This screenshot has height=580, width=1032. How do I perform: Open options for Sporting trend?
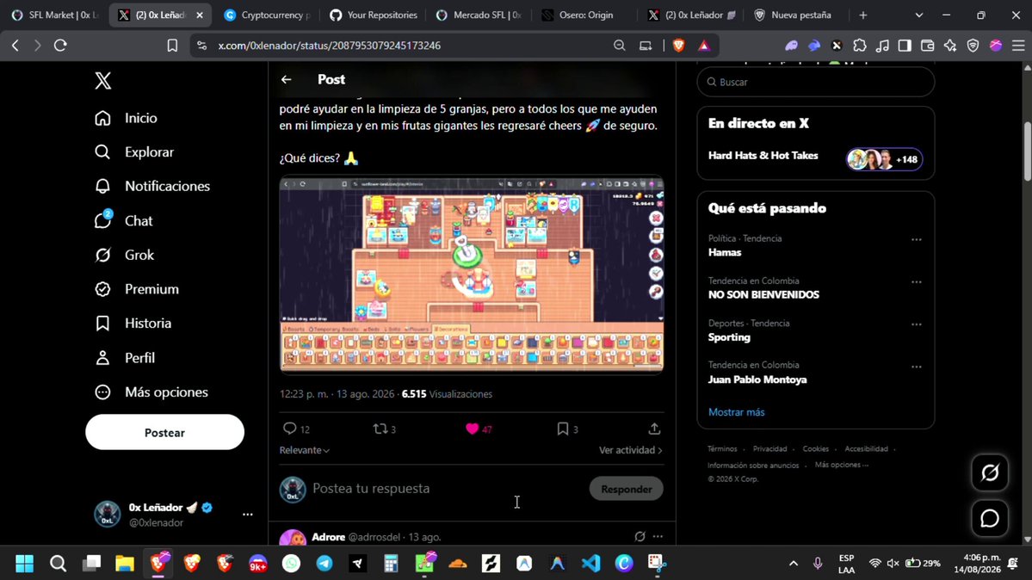click(x=916, y=324)
